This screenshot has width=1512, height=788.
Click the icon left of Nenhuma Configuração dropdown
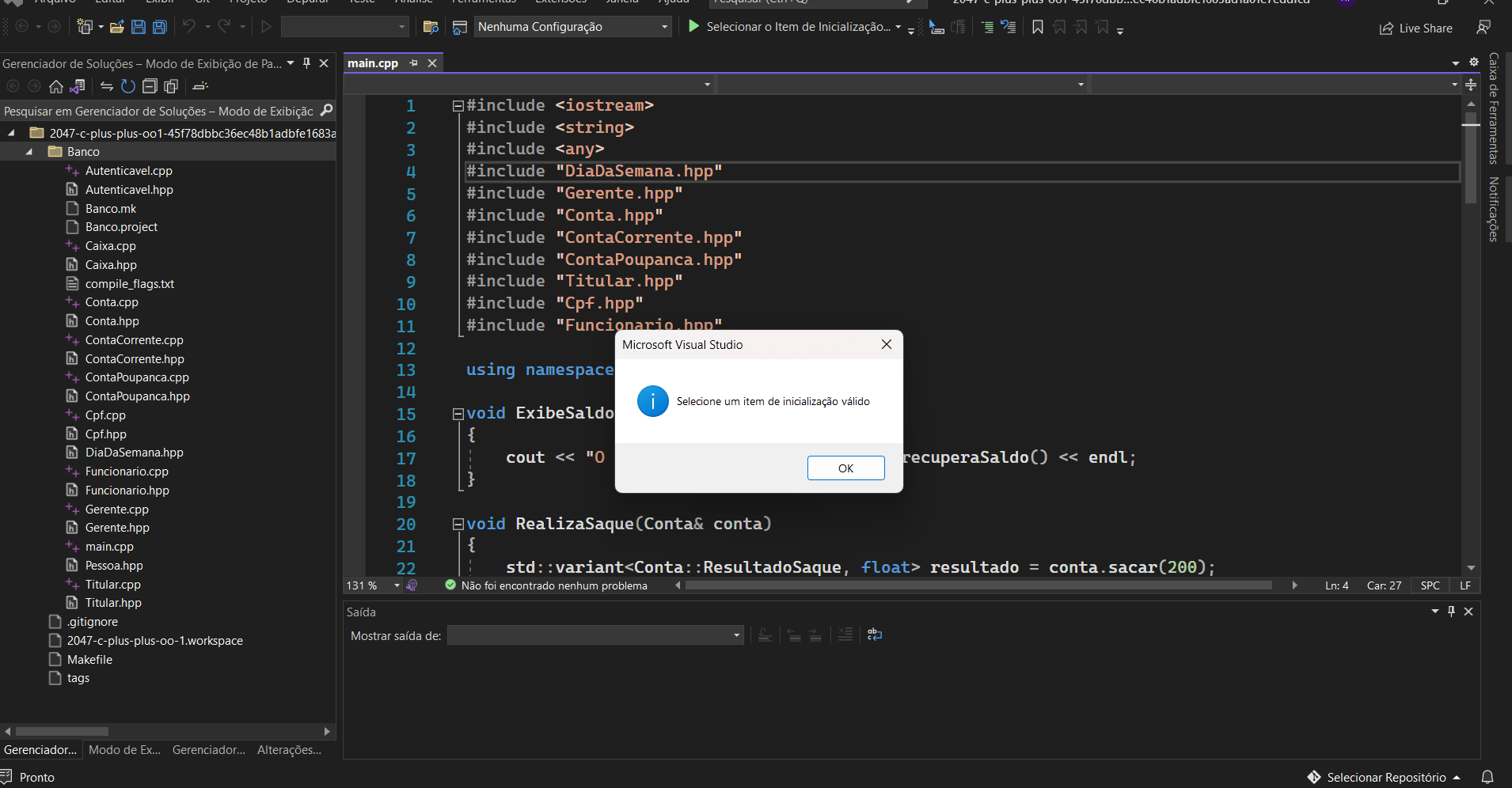459,27
